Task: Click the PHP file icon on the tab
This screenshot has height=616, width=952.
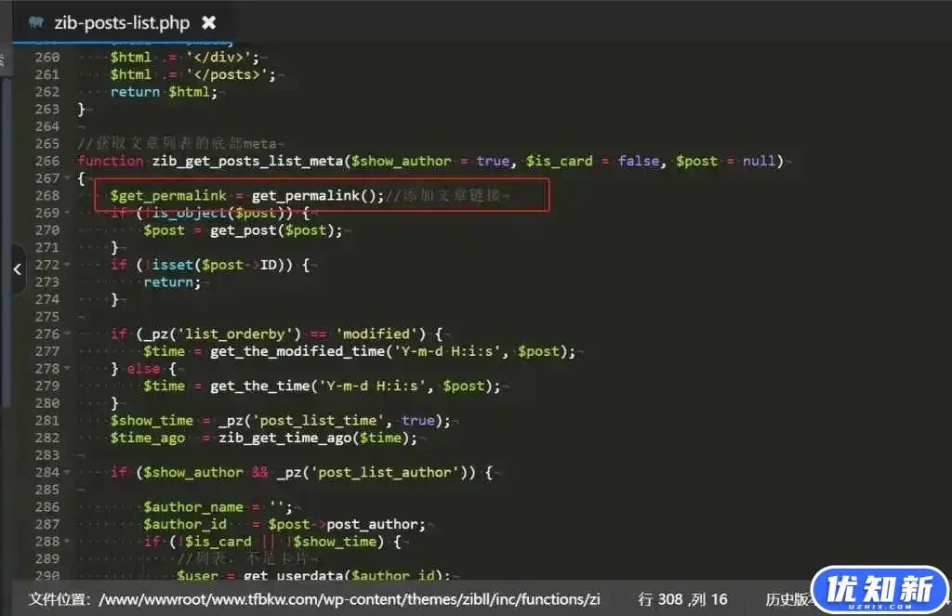Action: (37, 22)
